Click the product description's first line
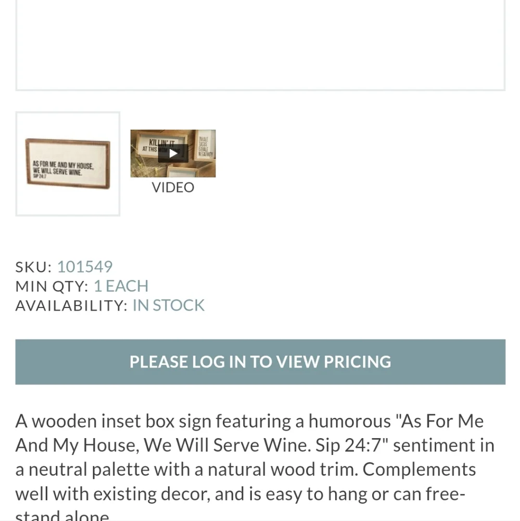 [249, 421]
